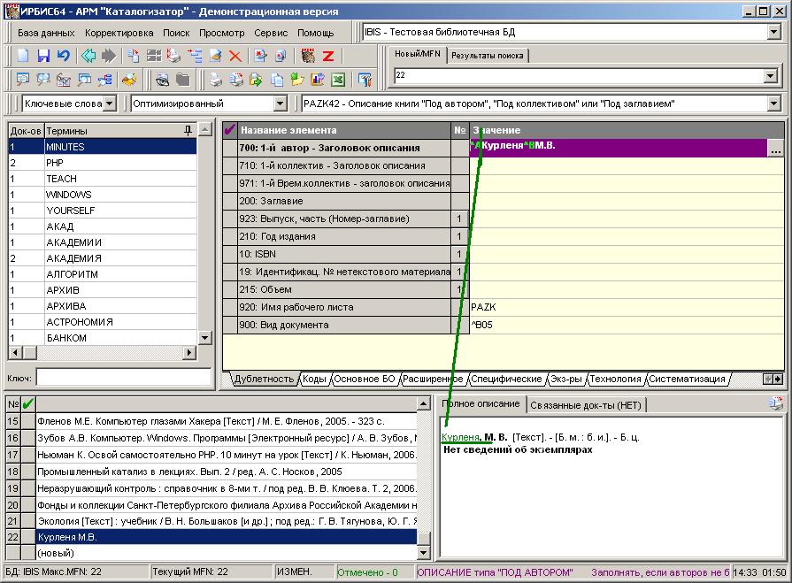Click the blue undo arrow icon
The width and height of the screenshot is (792, 583).
tap(63, 56)
